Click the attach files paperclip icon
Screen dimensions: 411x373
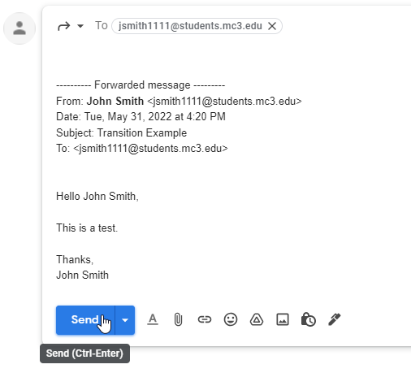tap(178, 319)
